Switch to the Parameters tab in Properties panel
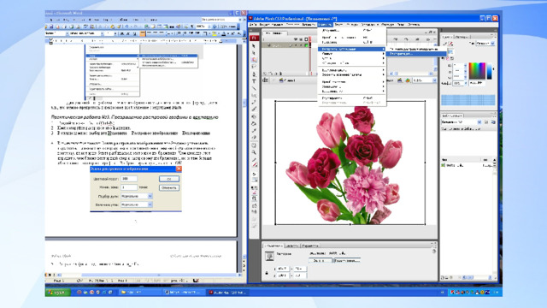 pos(309,246)
